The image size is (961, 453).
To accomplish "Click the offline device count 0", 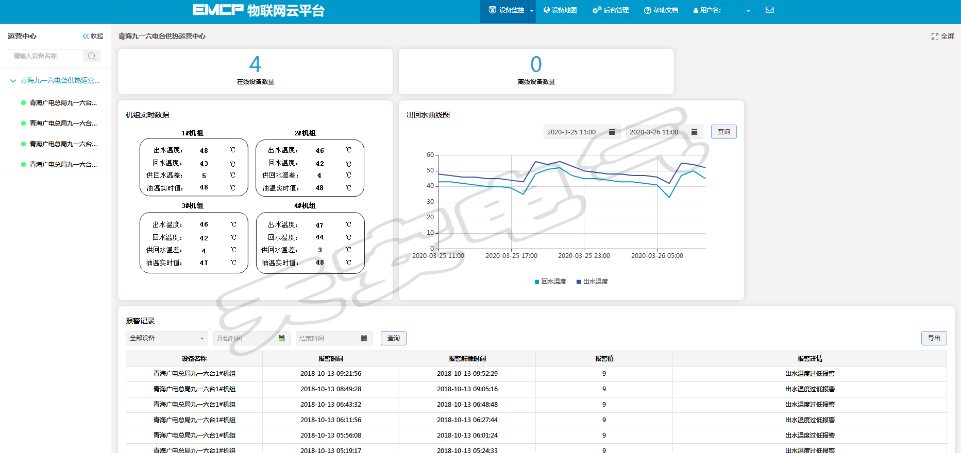I will pos(536,64).
